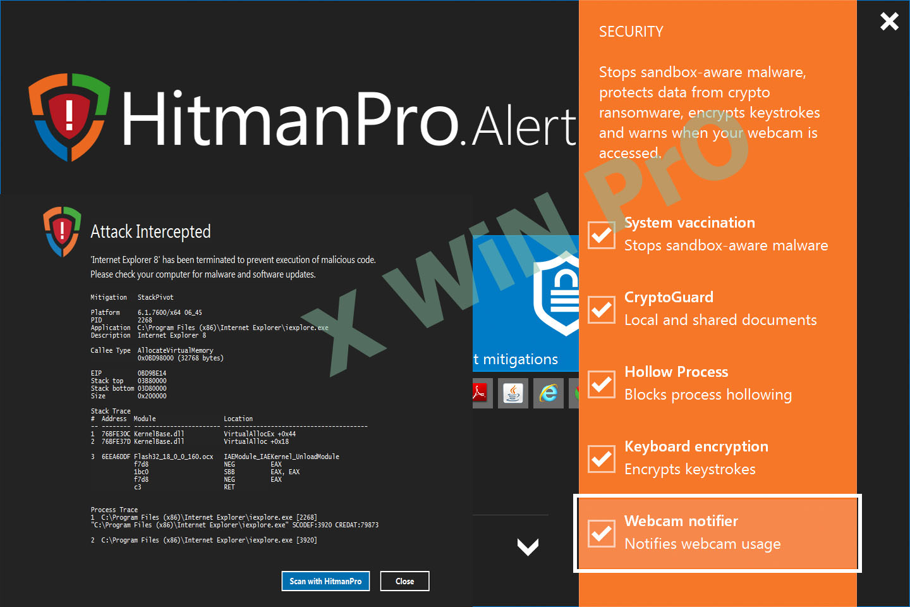Viewport: 910px width, 607px height.
Task: Click the Internet Explorer icon
Action: click(x=548, y=393)
